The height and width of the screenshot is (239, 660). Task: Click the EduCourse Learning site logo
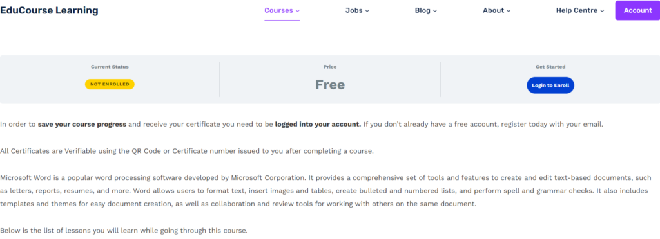tap(49, 10)
